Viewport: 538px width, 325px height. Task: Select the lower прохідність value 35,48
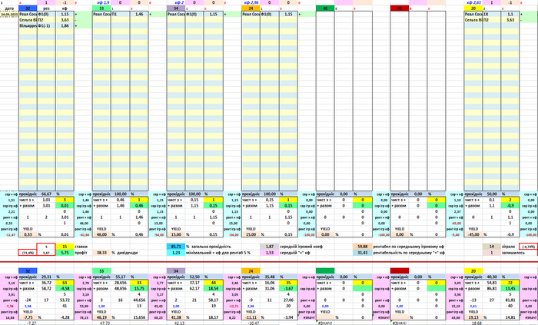click(269, 277)
